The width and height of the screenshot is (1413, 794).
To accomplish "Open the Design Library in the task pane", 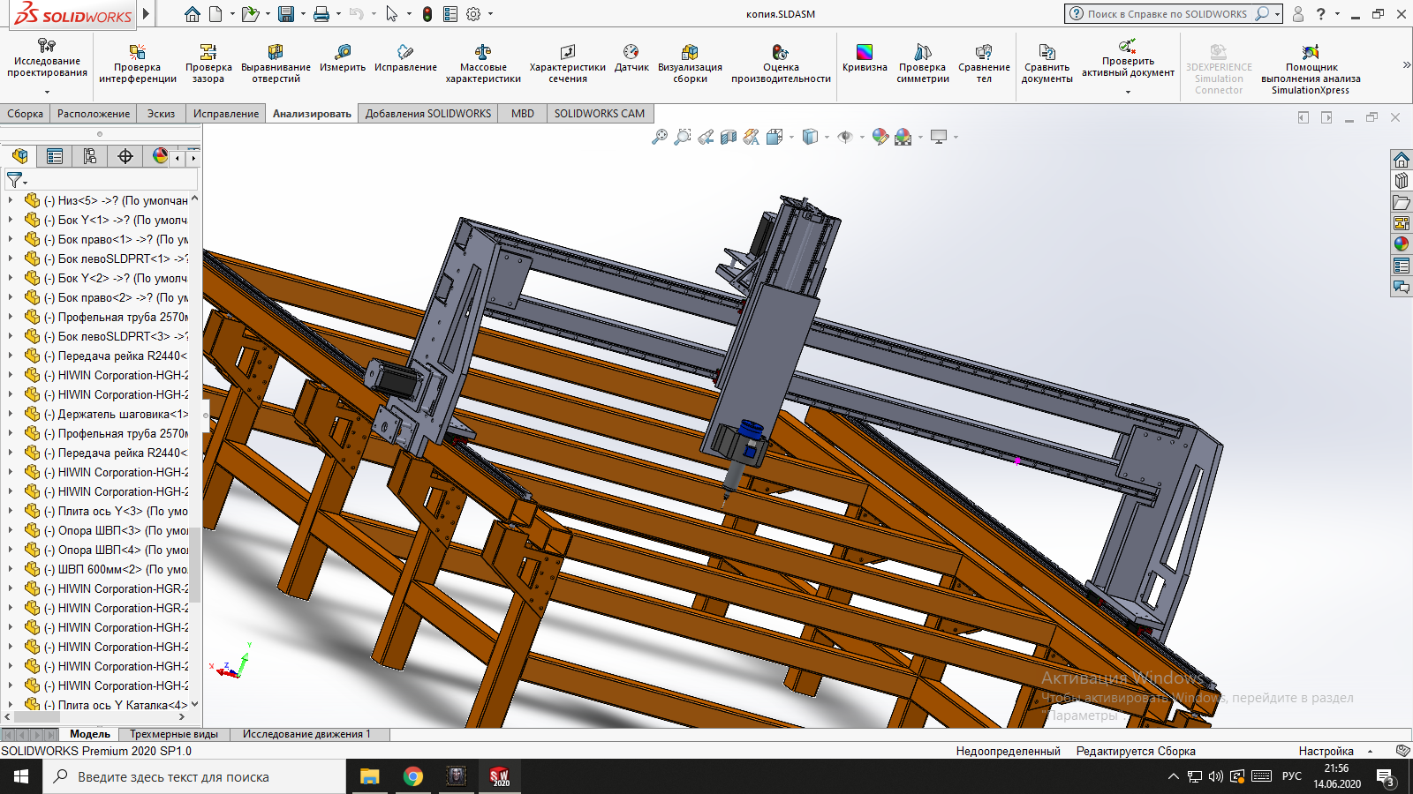I will point(1402,181).
